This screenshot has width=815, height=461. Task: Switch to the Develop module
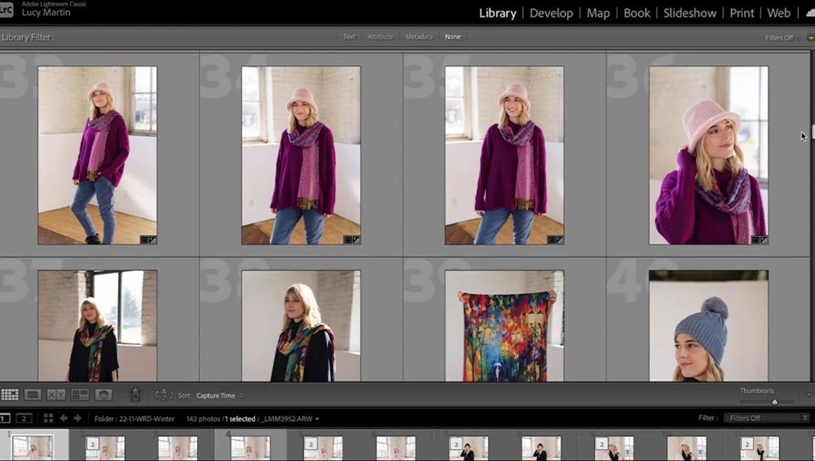point(551,13)
